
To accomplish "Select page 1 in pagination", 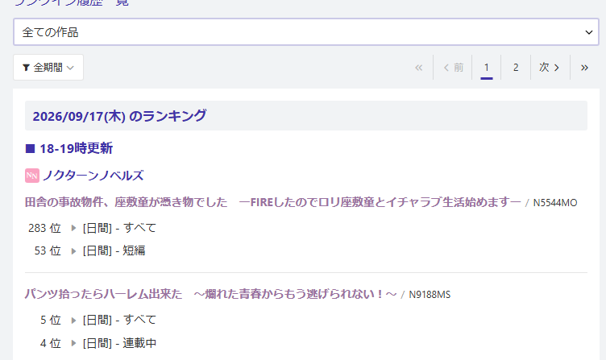I will (x=487, y=68).
